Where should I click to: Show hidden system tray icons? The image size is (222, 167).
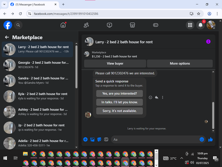click(x=182, y=158)
